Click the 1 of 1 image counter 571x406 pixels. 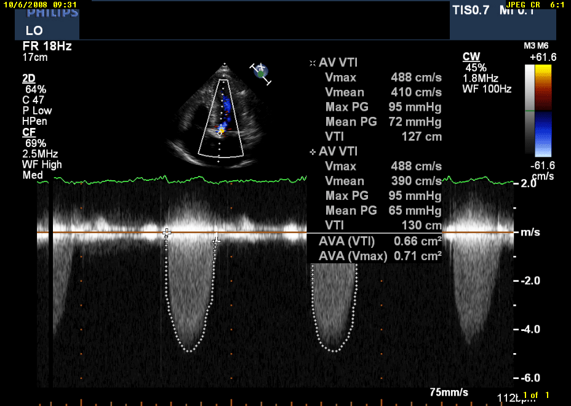[535, 395]
